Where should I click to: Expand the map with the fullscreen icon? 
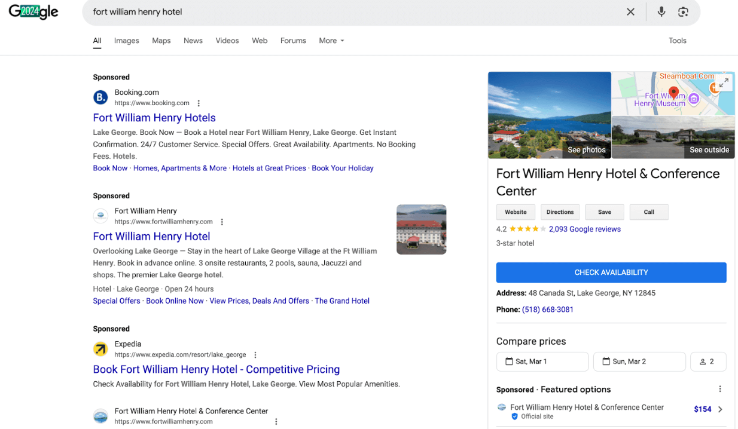[x=724, y=83]
